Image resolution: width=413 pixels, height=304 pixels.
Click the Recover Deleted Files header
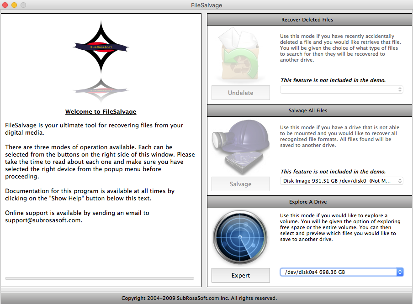click(x=309, y=20)
